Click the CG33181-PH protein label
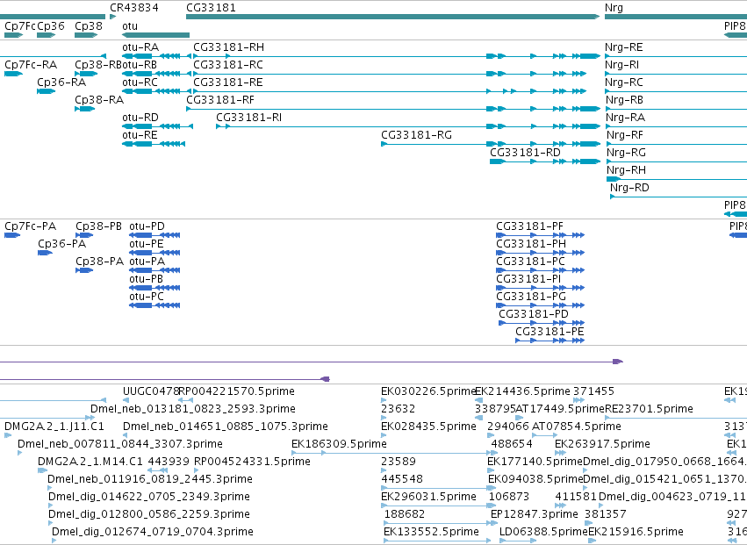 (531, 244)
